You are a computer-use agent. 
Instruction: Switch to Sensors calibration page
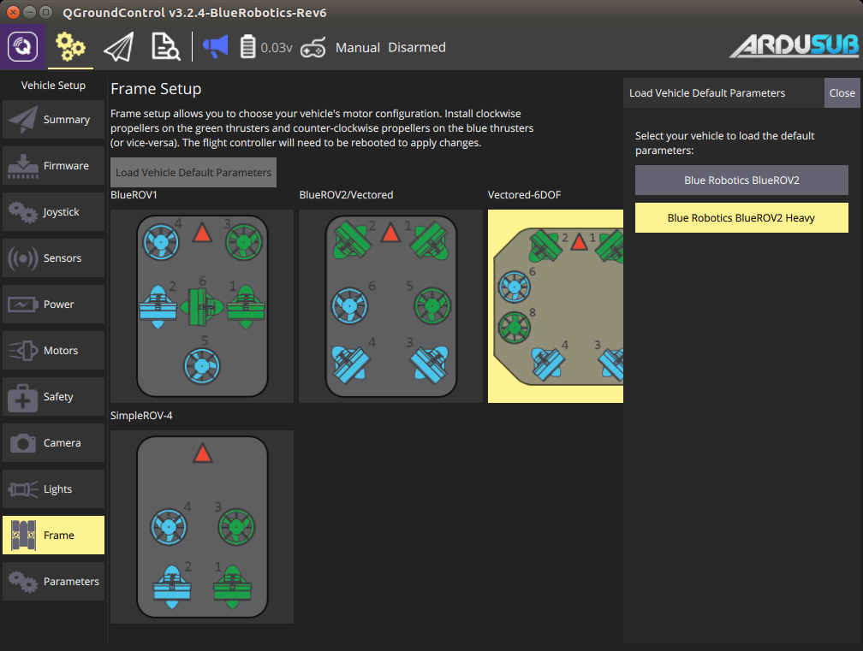pos(53,258)
